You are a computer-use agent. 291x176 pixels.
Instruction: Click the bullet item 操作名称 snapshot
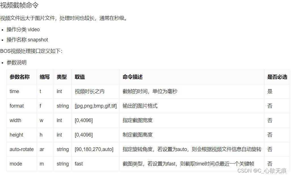[27, 40]
